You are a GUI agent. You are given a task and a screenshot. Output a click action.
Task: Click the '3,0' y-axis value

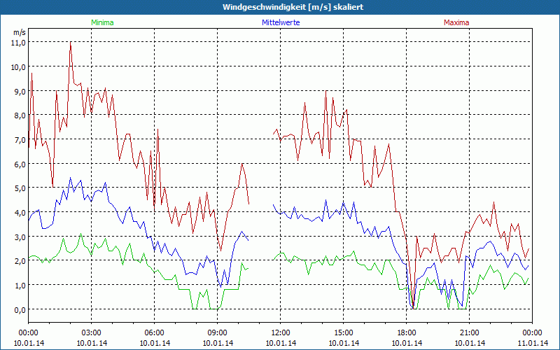pos(20,237)
